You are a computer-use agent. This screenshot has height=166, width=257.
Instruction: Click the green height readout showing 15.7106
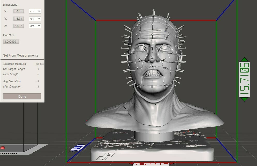[x=244, y=79]
